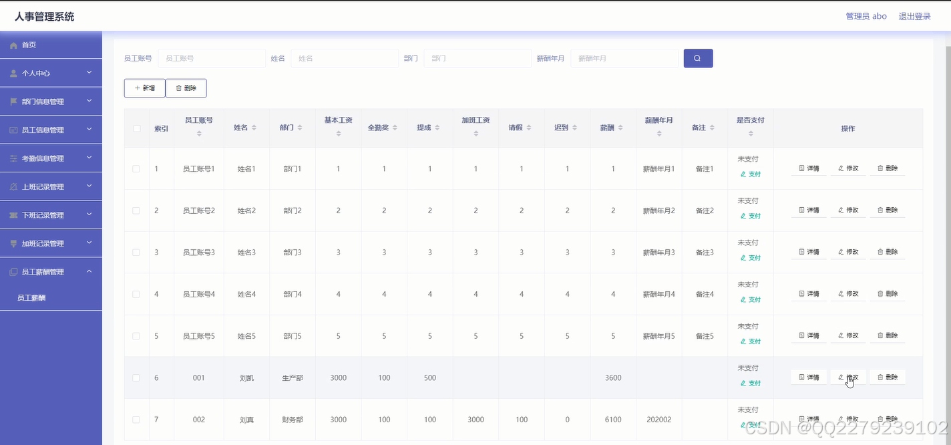Click the person icon for 个人中心
The width and height of the screenshot is (951, 445).
coord(13,73)
